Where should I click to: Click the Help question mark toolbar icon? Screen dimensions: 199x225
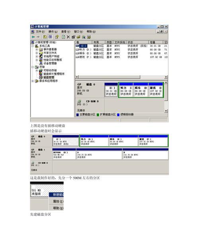tap(57, 37)
